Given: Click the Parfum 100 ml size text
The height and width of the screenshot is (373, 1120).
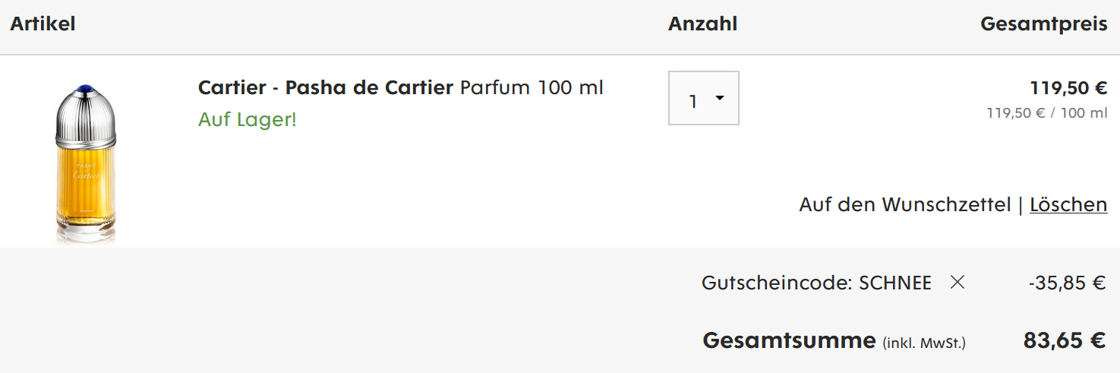Looking at the screenshot, I should click(x=532, y=87).
